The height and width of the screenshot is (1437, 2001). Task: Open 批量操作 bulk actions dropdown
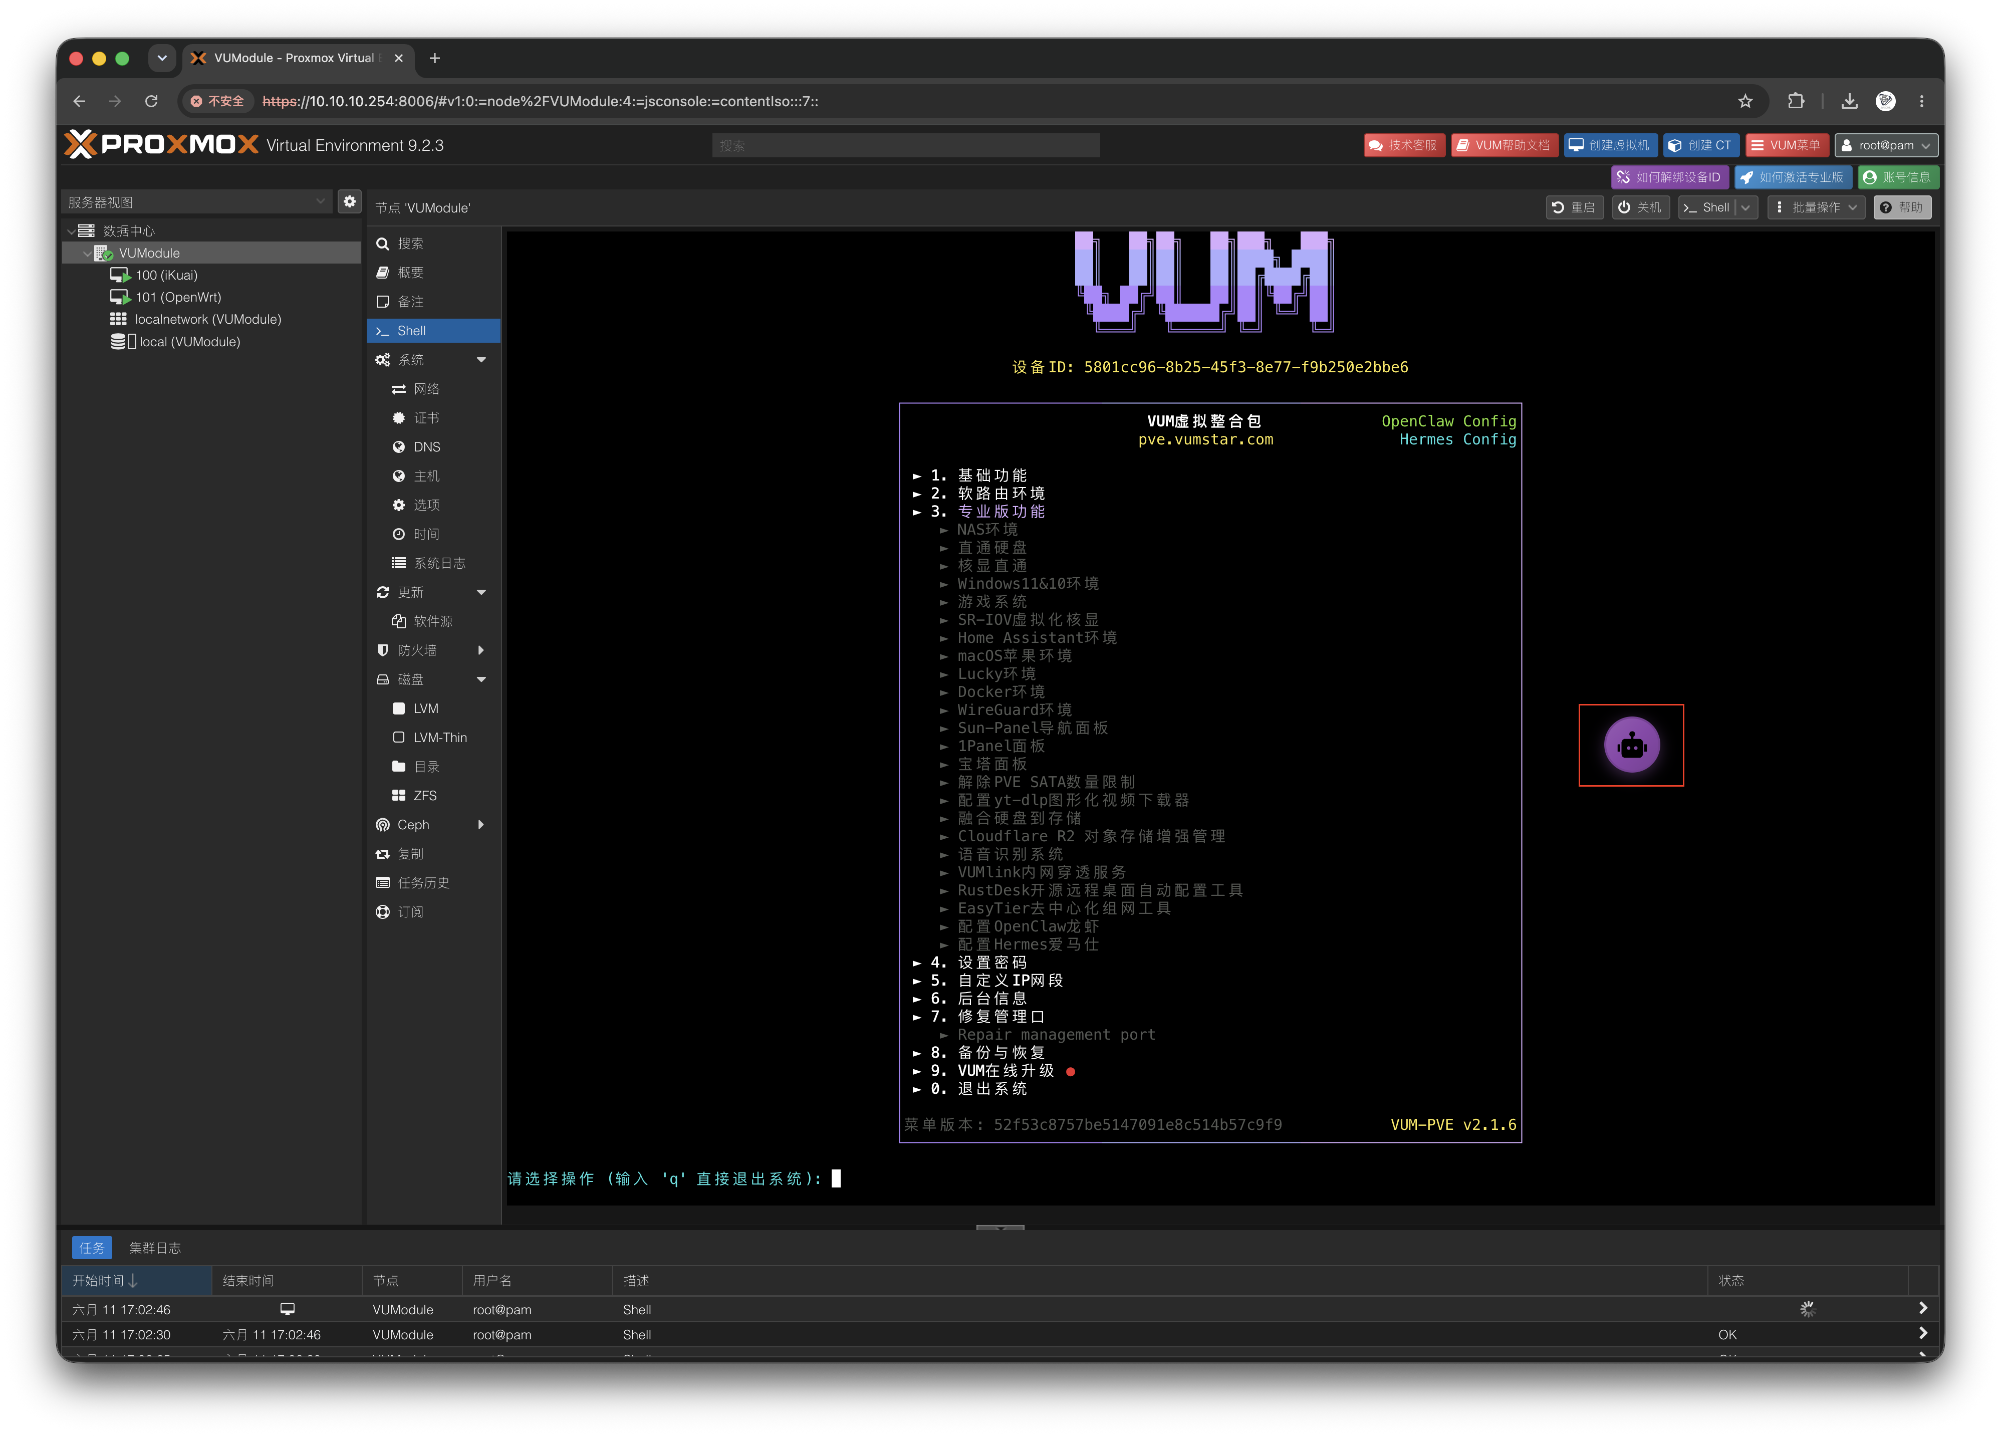tap(1817, 207)
